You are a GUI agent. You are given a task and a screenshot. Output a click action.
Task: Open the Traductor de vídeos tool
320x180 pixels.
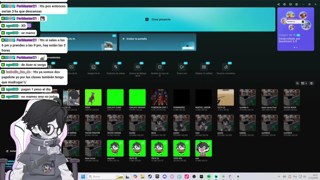tap(115, 68)
